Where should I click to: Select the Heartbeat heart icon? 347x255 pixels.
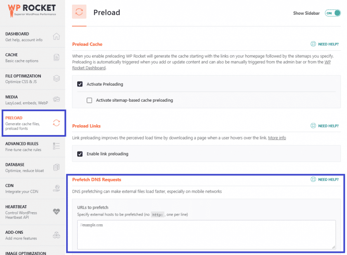pyautogui.click(x=57, y=212)
